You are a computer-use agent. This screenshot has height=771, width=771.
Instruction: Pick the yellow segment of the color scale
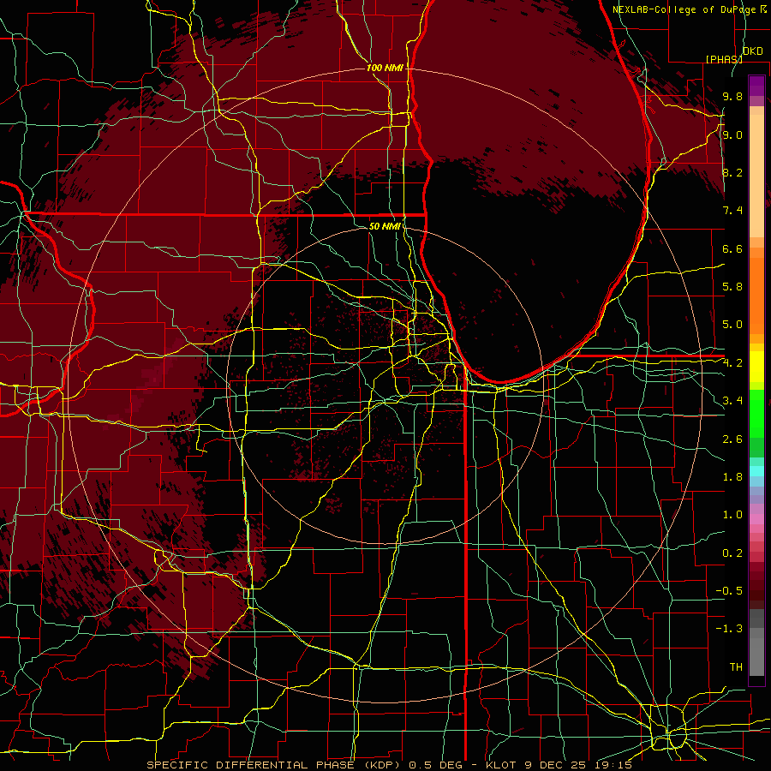(x=756, y=367)
